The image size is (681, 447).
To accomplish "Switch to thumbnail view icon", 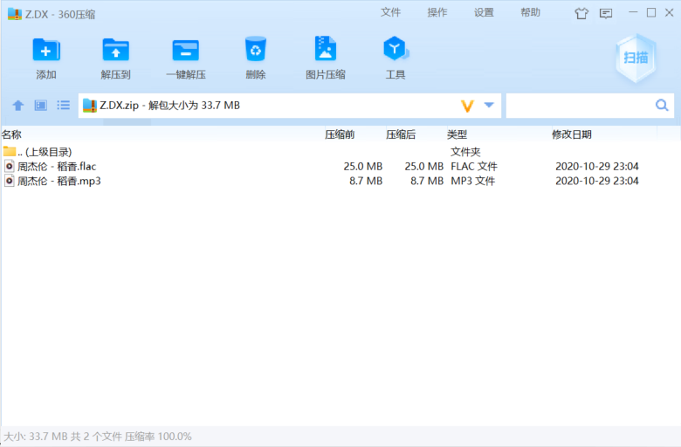I will (x=41, y=105).
